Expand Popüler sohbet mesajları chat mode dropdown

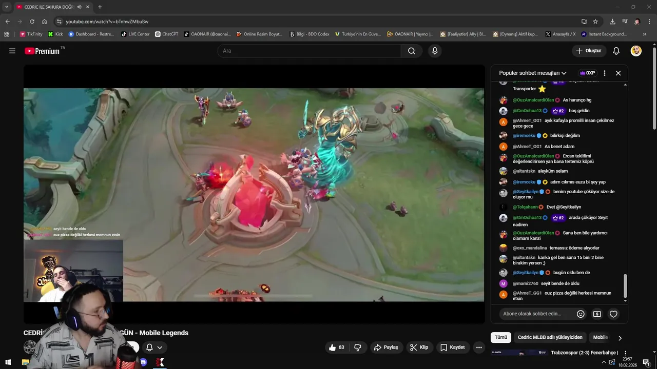pyautogui.click(x=533, y=73)
